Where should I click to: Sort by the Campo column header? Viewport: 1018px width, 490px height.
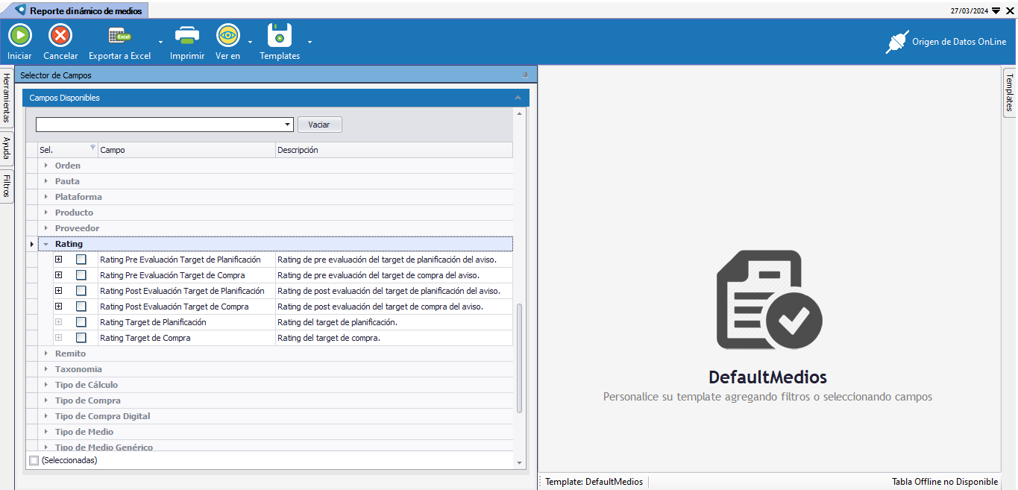click(186, 150)
